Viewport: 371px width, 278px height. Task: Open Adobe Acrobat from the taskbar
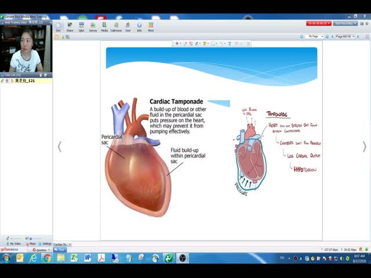101,258
